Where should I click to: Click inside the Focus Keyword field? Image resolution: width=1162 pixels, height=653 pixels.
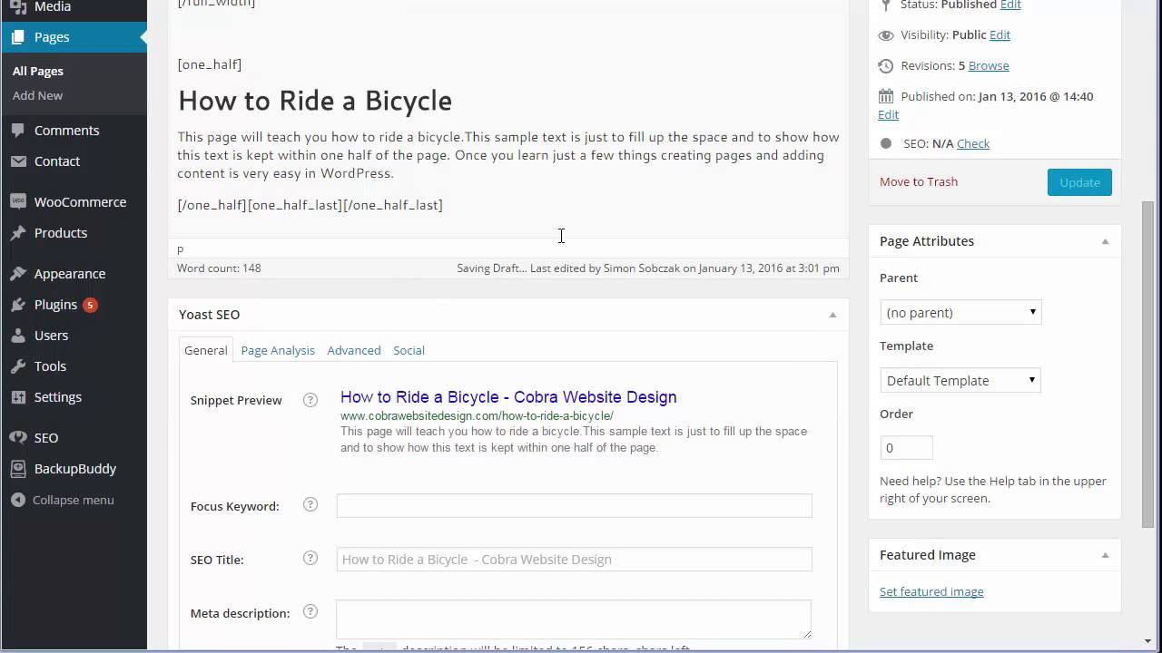[x=574, y=505]
